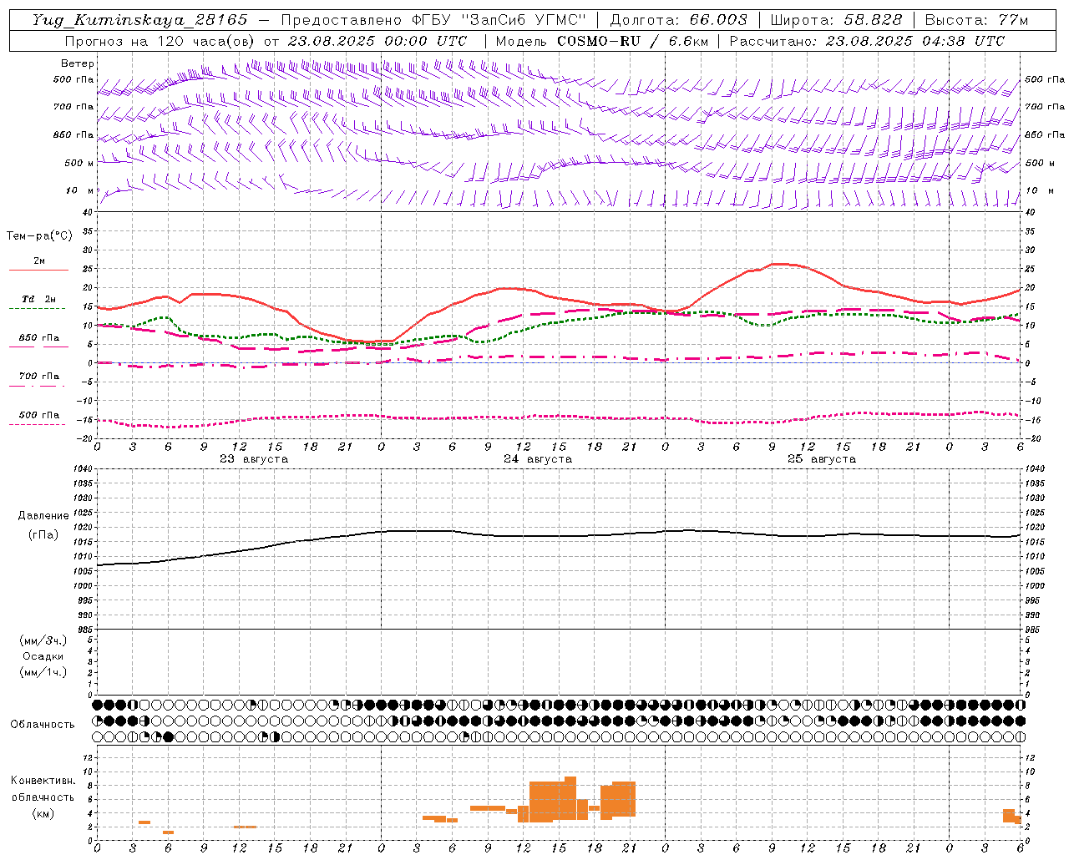Click the tallest orange convective cloud bar

pyautogui.click(x=570, y=799)
